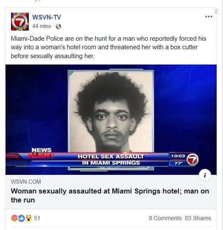Click the post caption about Miami-Dade Police

click(109, 47)
